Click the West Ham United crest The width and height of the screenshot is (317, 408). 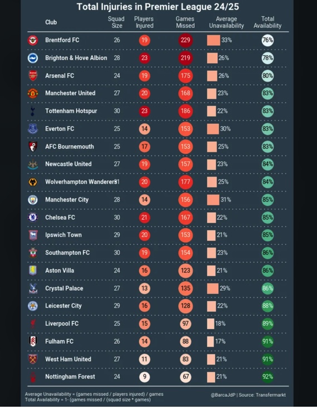pyautogui.click(x=33, y=359)
